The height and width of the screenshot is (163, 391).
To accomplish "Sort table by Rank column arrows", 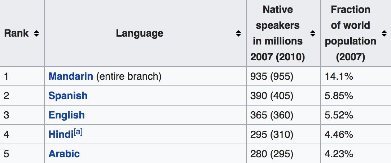I will 36,33.
